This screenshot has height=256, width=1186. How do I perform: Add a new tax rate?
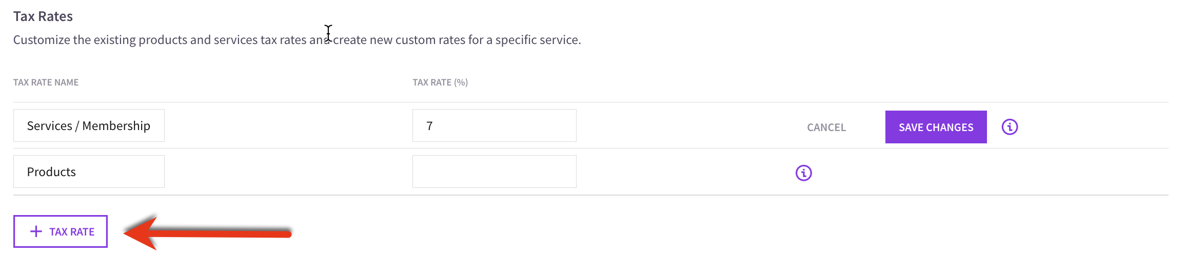click(x=61, y=231)
